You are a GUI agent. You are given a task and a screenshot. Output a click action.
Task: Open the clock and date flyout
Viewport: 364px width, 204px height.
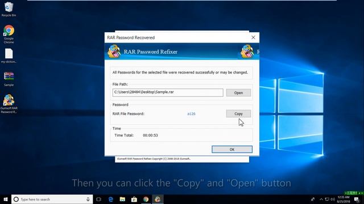[x=344, y=199]
